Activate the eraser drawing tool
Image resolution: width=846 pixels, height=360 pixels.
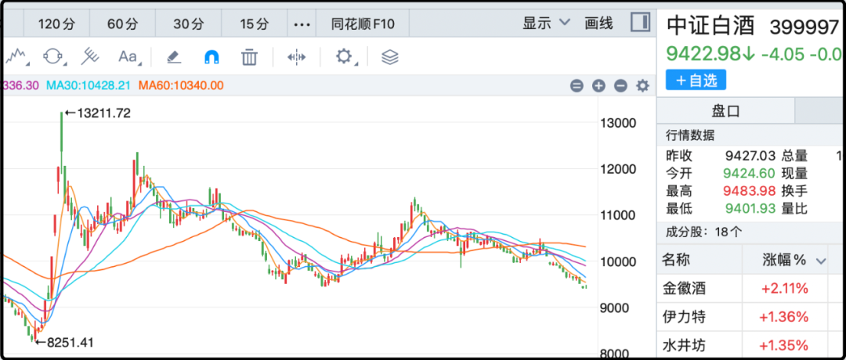point(174,57)
